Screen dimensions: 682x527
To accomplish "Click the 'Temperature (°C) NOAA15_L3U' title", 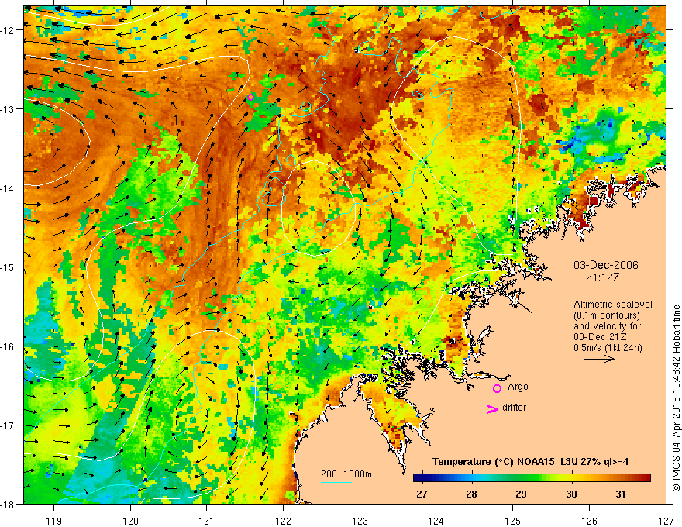I will coord(505,462).
